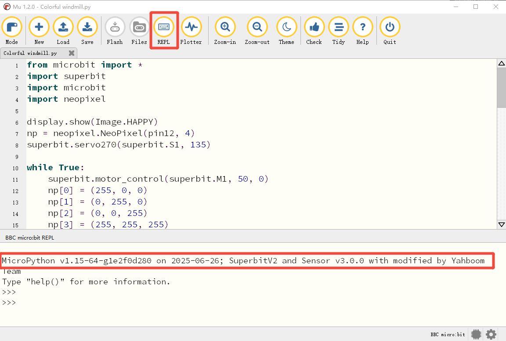The height and width of the screenshot is (341, 506).
Task: Open the Plotter
Action: coord(191,31)
